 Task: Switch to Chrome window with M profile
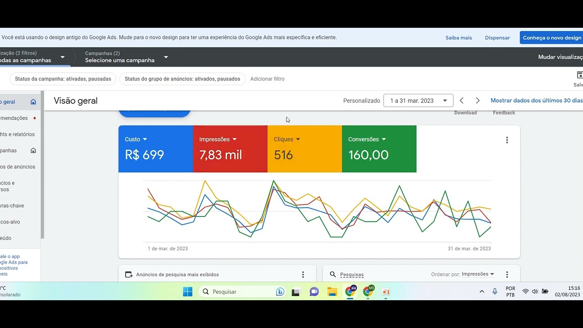350,291
